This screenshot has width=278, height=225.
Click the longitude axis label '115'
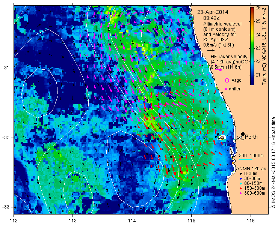[x=191, y=220]
